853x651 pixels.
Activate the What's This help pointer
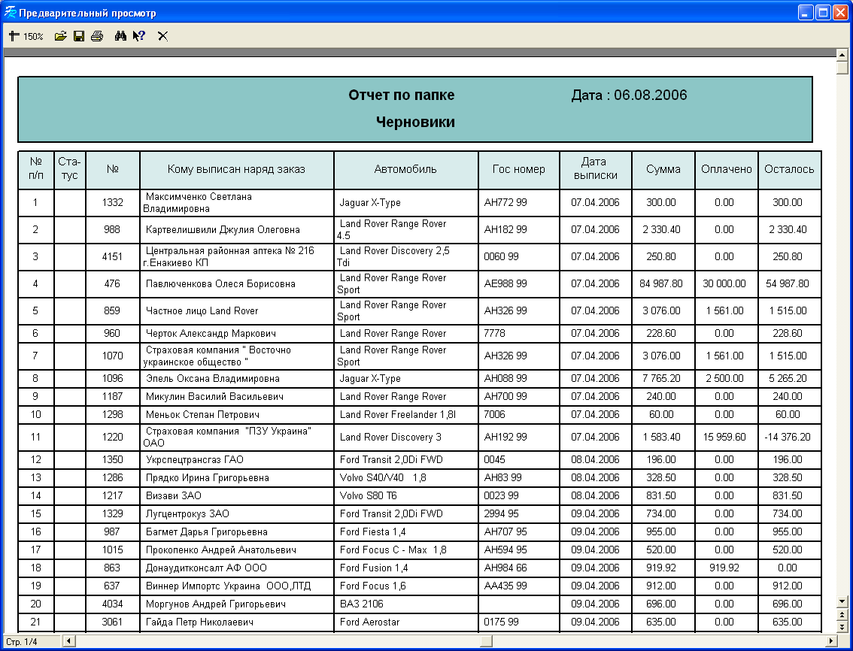(138, 36)
